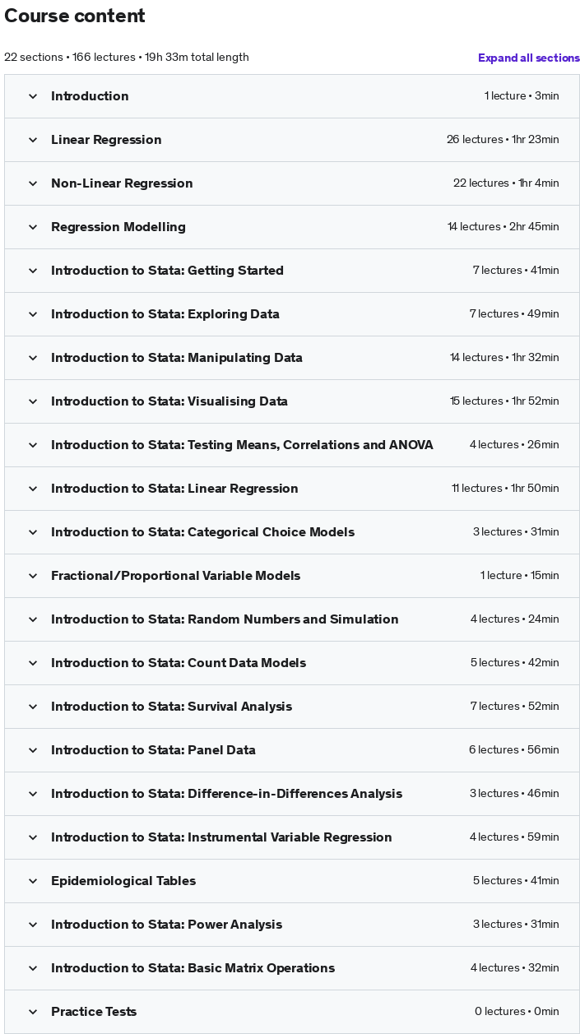The image size is (580, 1034).
Task: Open Introduction to Stata: Linear Regression section
Action: 292,489
